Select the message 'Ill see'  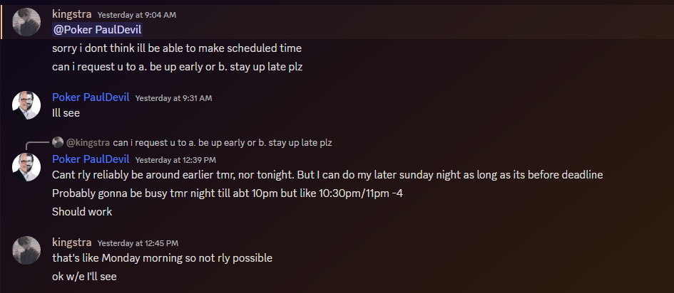coord(66,113)
